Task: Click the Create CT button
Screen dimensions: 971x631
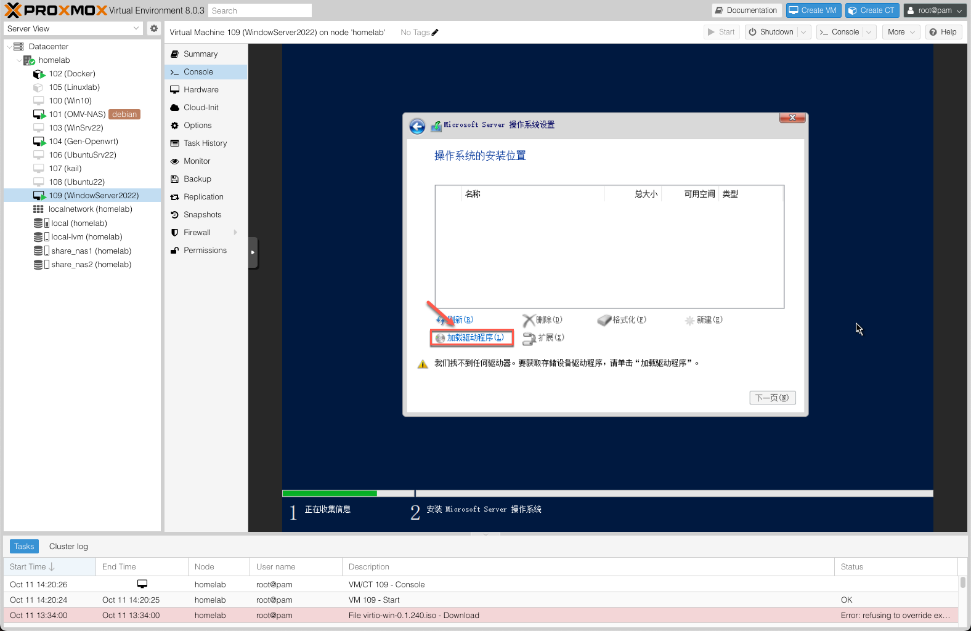Action: pyautogui.click(x=872, y=10)
